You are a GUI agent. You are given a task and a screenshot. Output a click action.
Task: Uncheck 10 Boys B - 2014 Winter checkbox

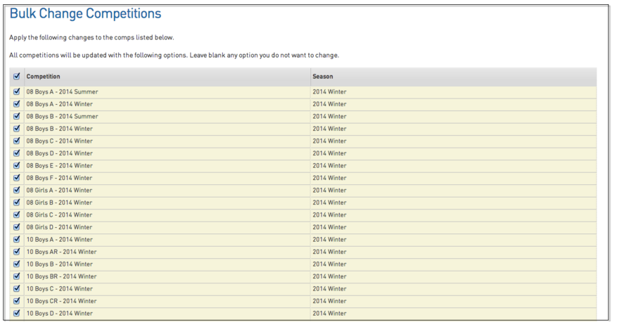click(x=16, y=264)
